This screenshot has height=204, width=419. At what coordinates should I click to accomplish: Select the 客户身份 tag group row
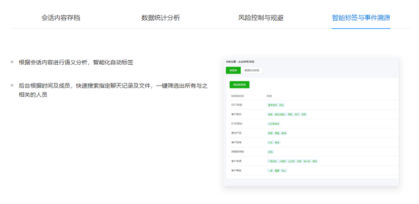(x=237, y=114)
